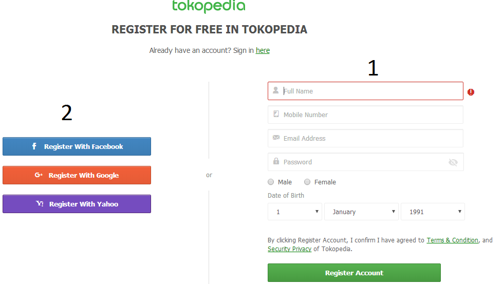Open the Security Privacy link
The width and height of the screenshot is (503, 284).
tap(289, 249)
